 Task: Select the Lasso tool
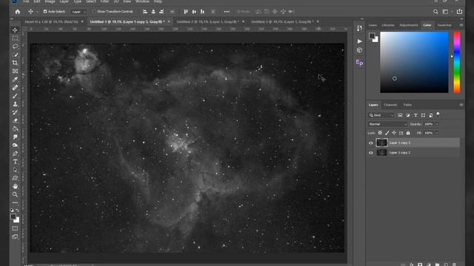click(x=15, y=47)
